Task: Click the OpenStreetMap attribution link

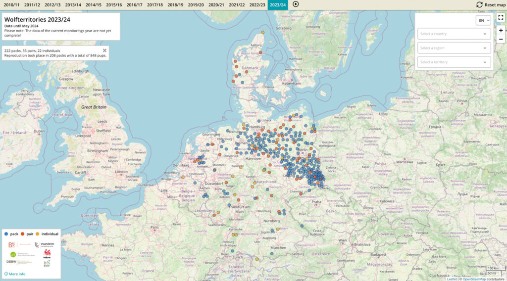Action: (x=474, y=279)
